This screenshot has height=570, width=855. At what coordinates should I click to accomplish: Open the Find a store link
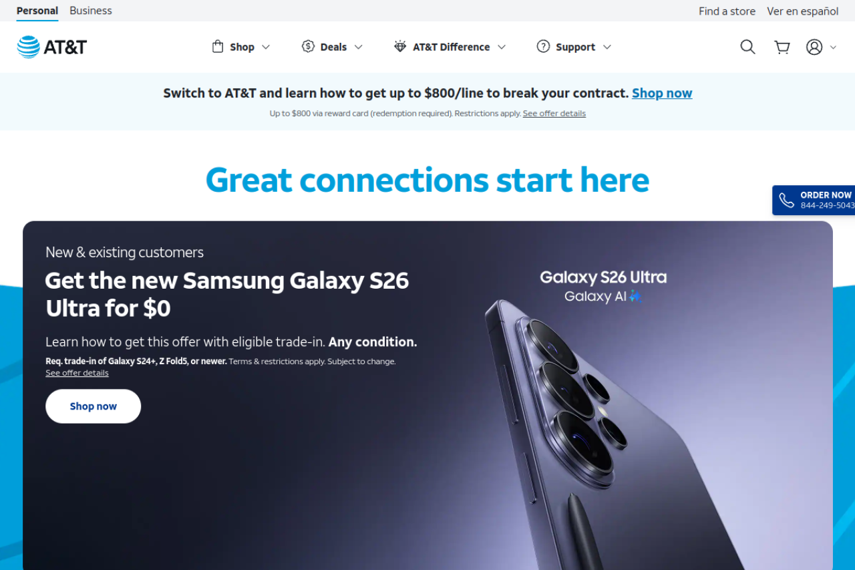pyautogui.click(x=727, y=11)
